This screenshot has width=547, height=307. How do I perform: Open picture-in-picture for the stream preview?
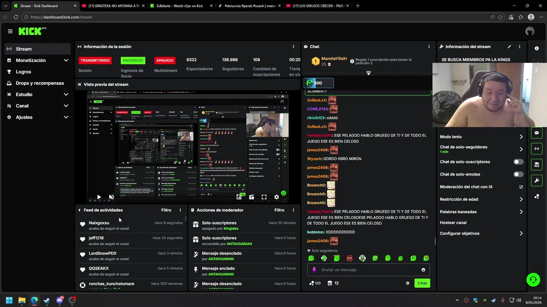pos(239,197)
